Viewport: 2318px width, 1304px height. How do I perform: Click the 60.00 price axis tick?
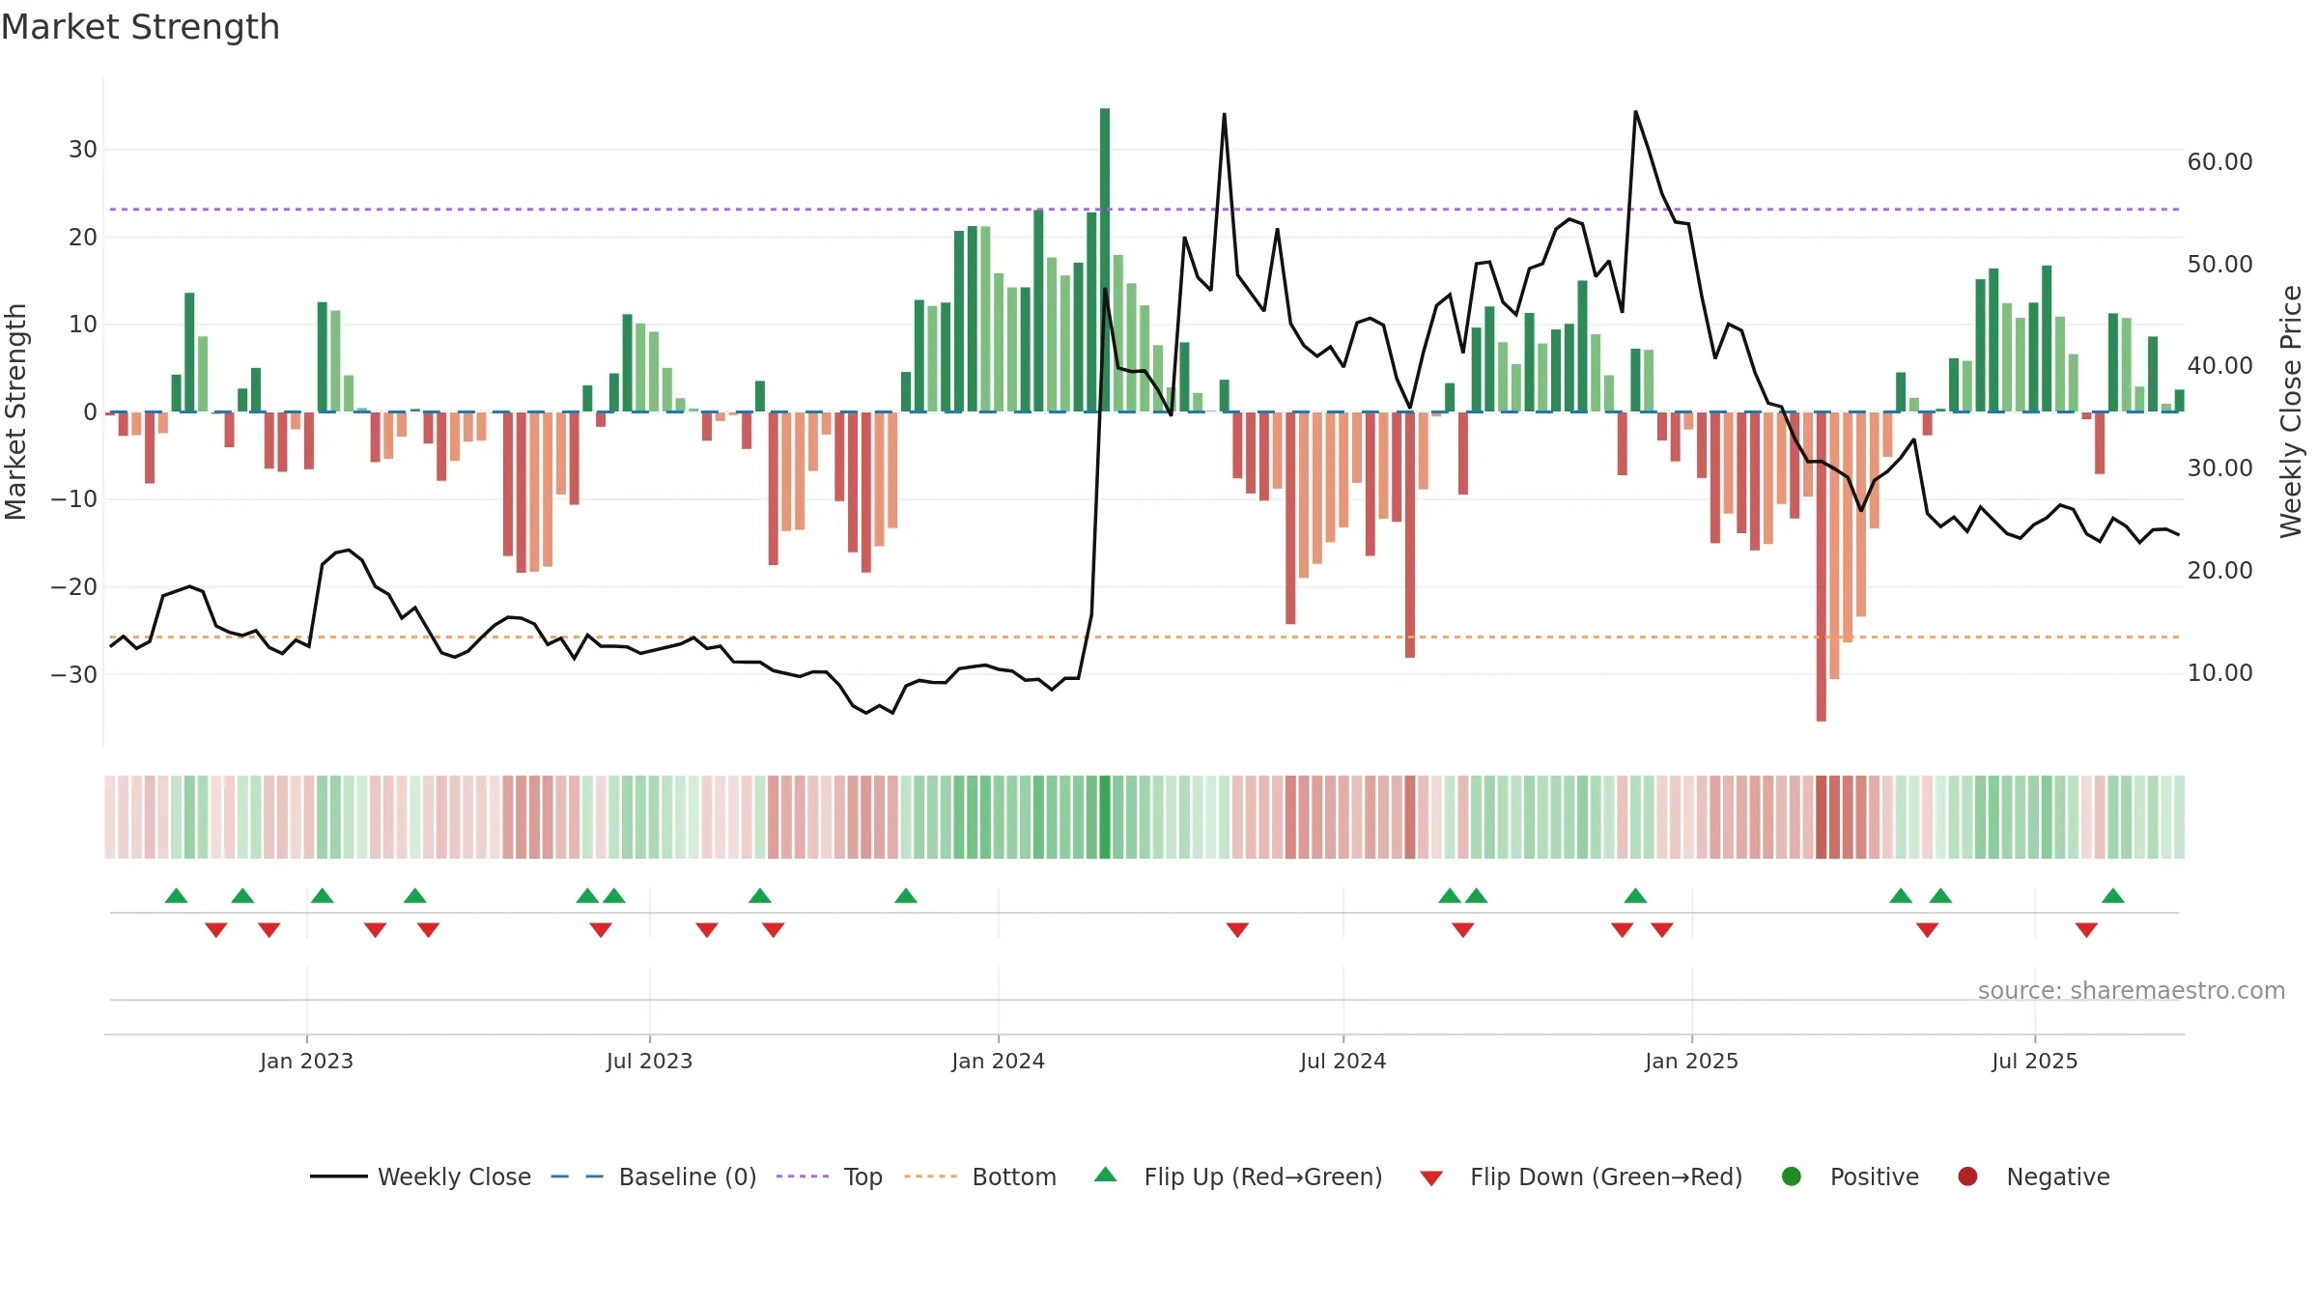(2219, 161)
